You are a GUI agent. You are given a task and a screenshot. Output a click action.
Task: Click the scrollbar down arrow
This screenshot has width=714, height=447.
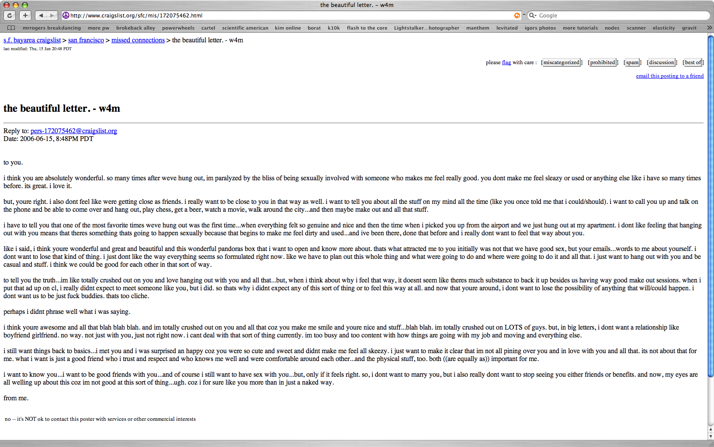coord(711,436)
